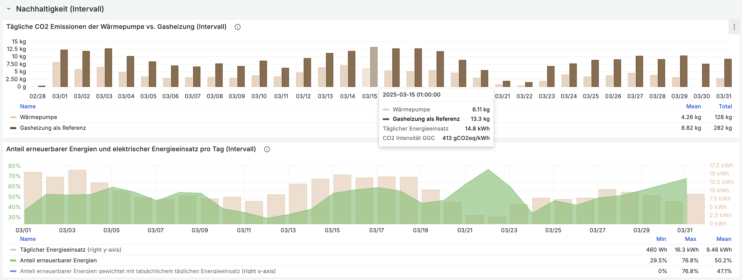Click Gasheizung legend color swatch

point(13,128)
